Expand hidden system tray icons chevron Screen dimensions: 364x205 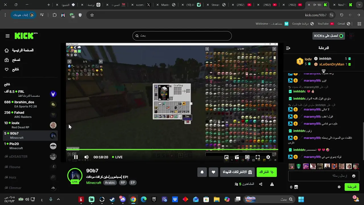pyautogui.click(x=58, y=199)
